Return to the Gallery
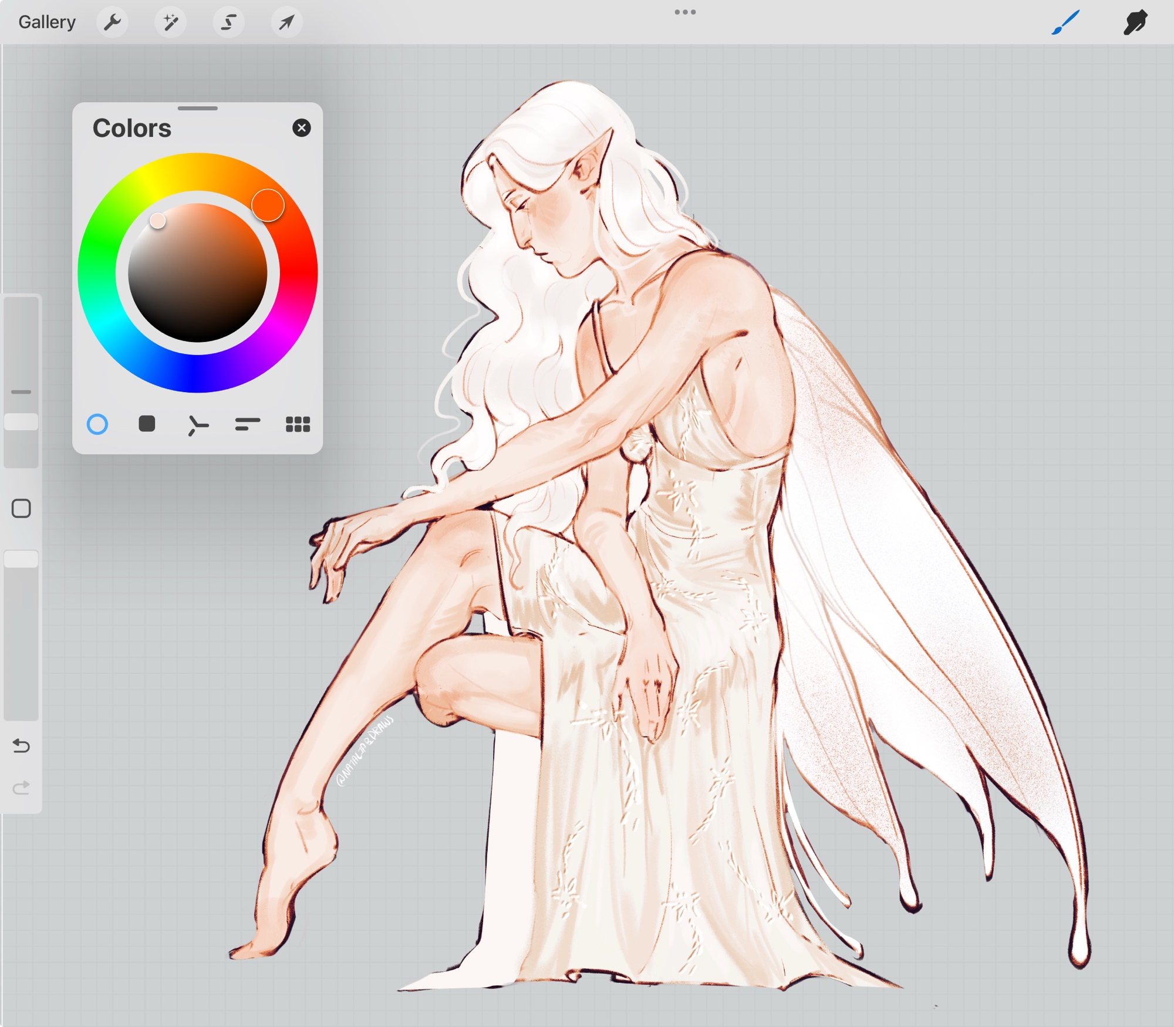Image resolution: width=1174 pixels, height=1027 pixels. [x=47, y=22]
